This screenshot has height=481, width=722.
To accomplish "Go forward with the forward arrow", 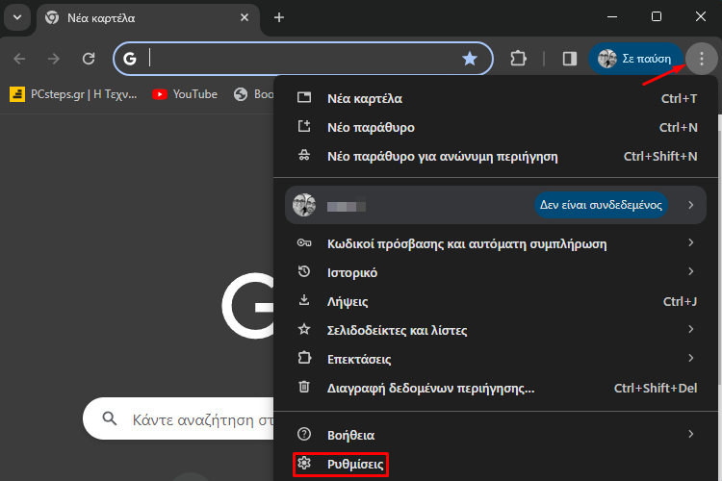I will pyautogui.click(x=54, y=59).
